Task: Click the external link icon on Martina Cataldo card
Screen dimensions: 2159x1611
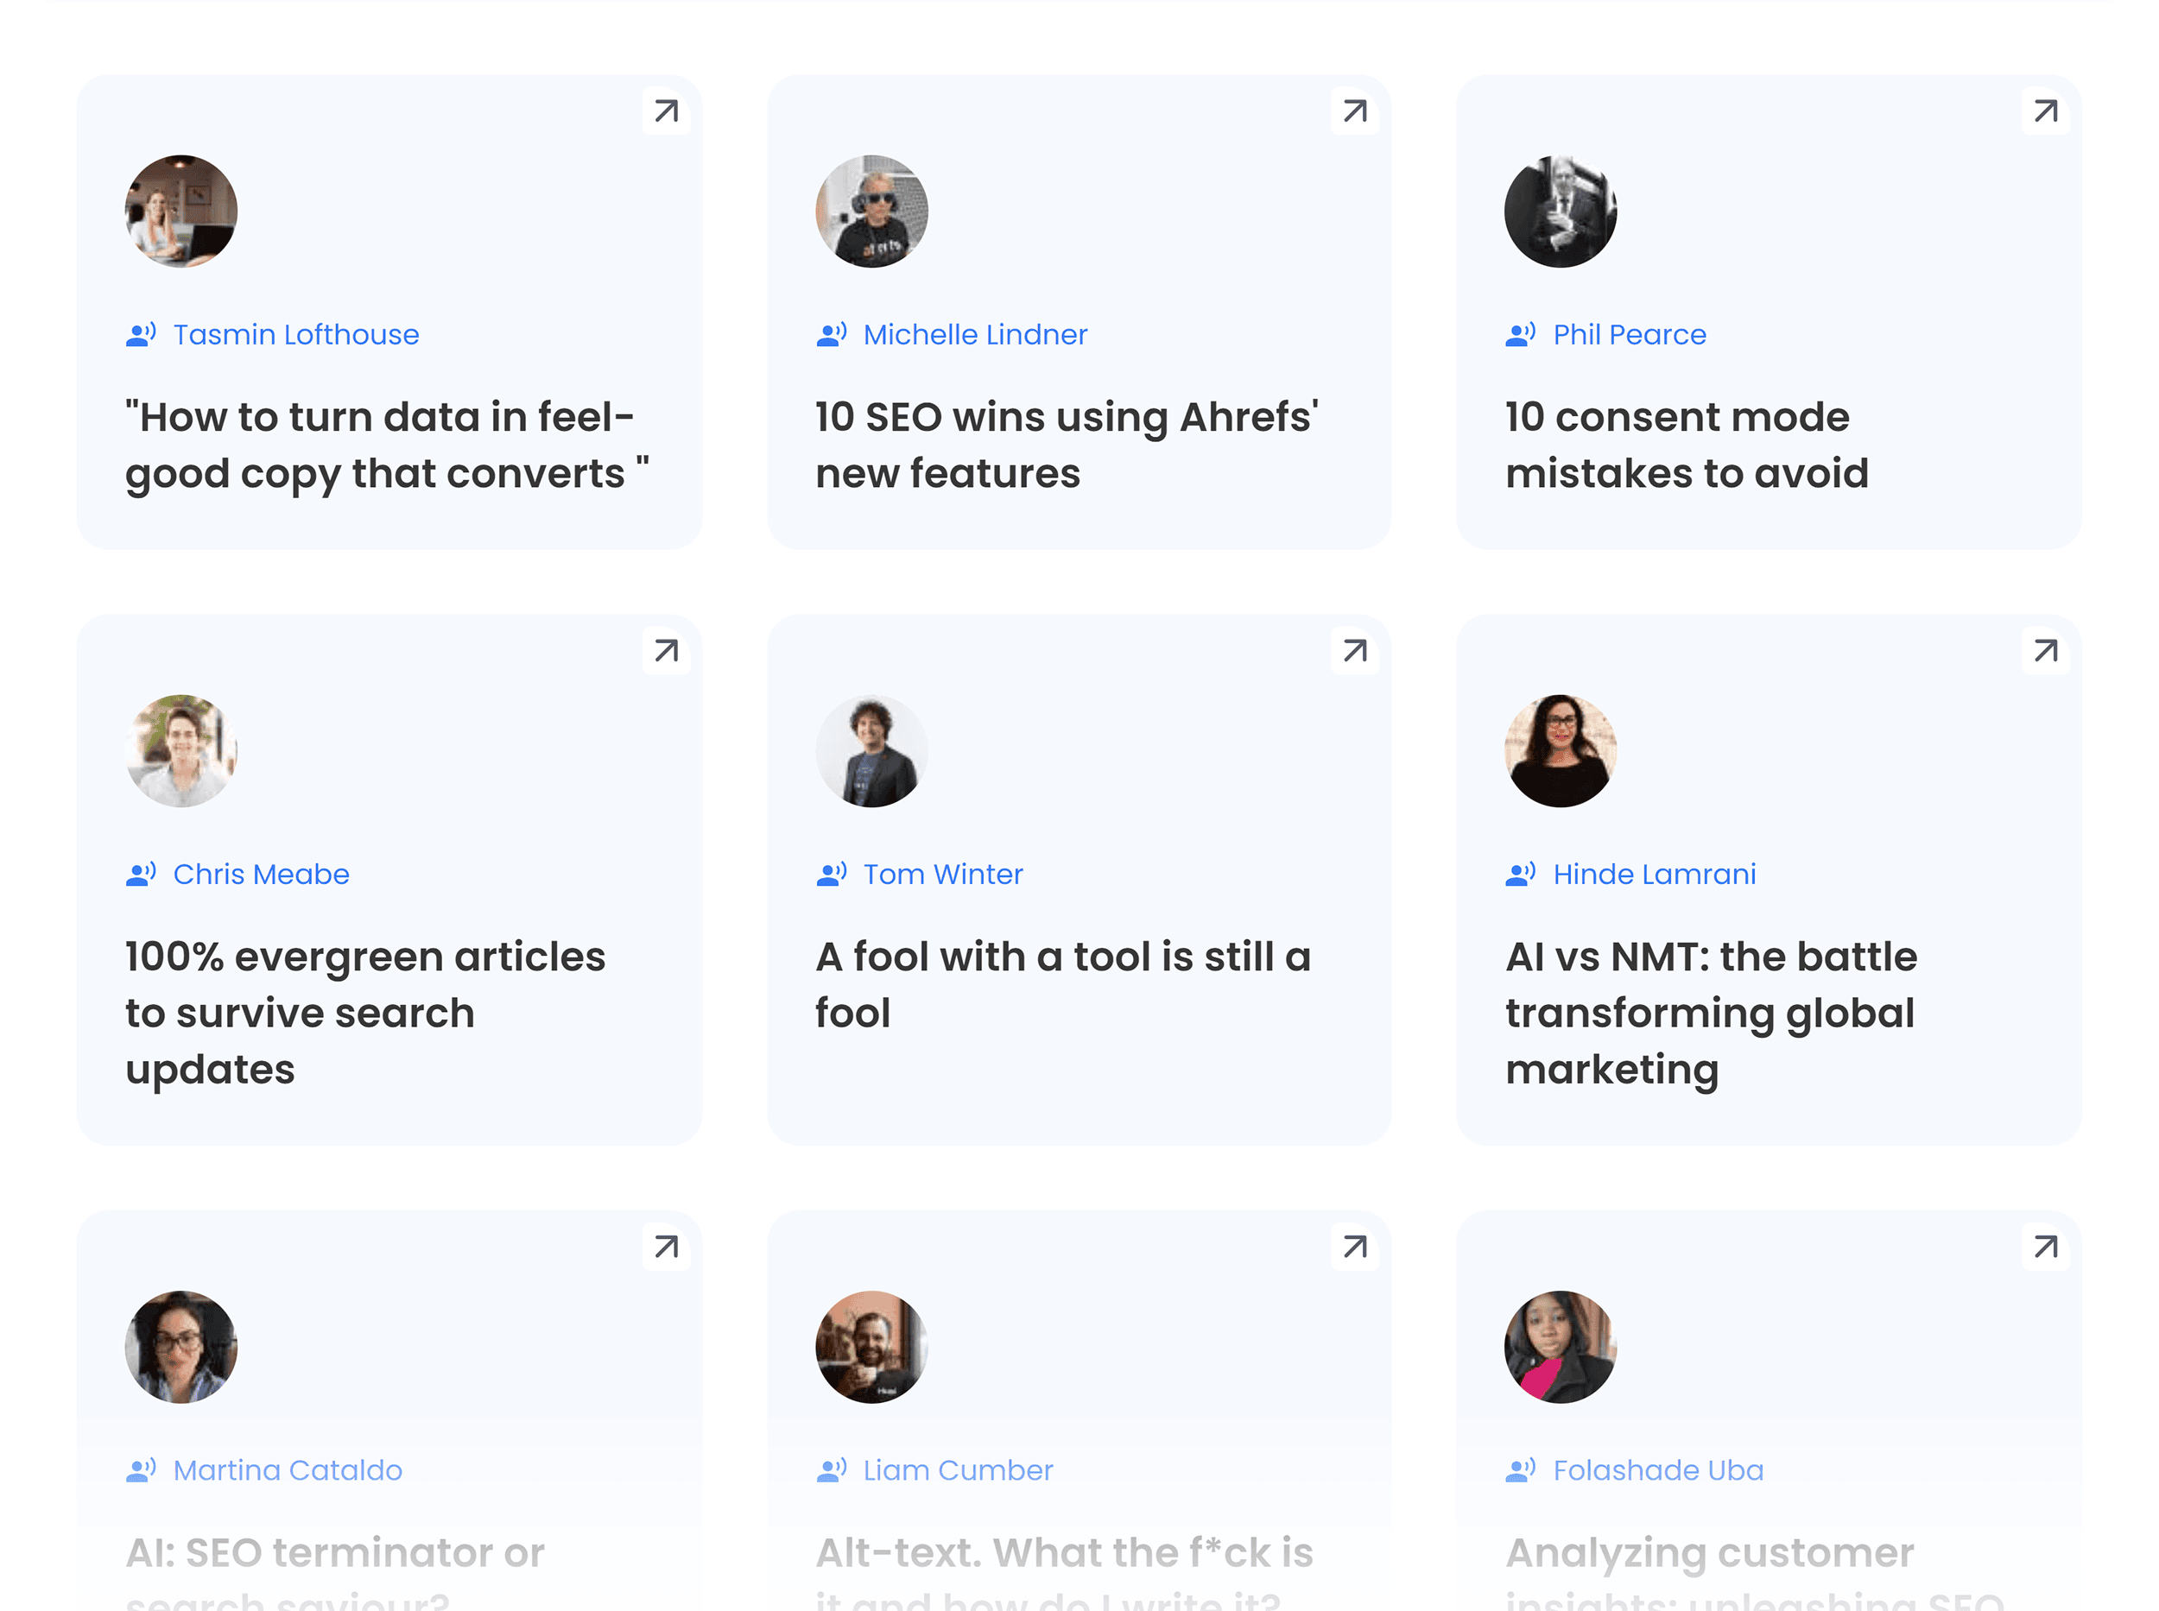Action: [665, 1248]
